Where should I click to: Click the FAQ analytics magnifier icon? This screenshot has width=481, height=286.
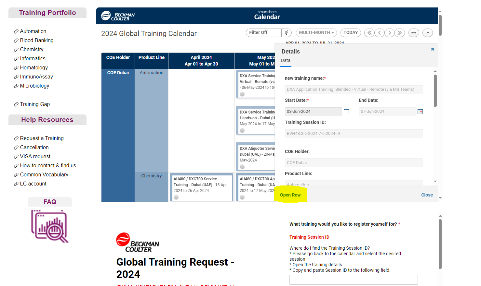click(x=50, y=226)
